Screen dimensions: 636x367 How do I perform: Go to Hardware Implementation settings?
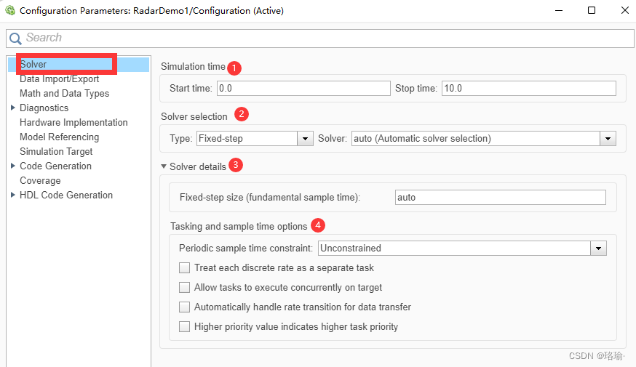tap(73, 123)
